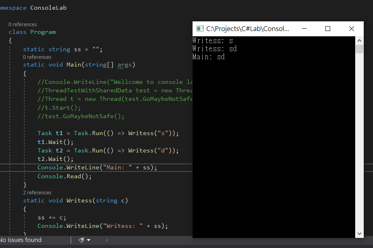373x248 pixels.
Task: Click horizontal scroll left arrow in editor
Action: [x=107, y=240]
